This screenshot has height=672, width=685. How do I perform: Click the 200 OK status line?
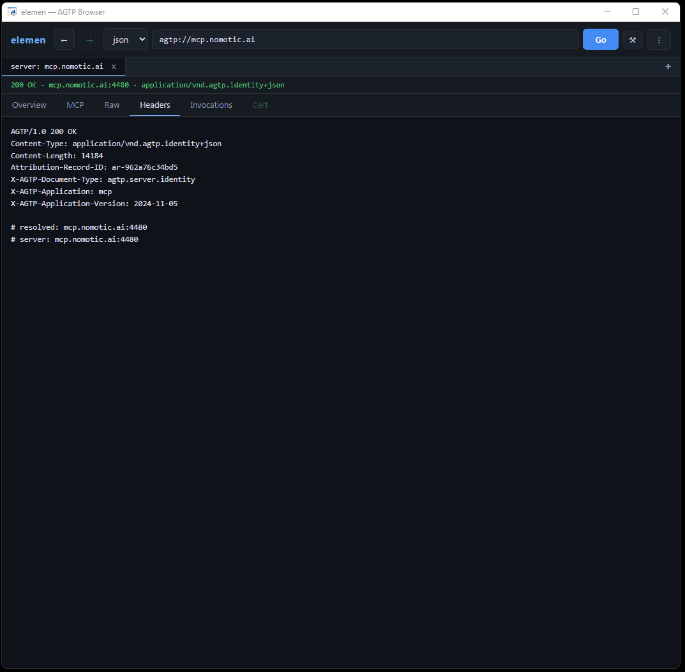pos(147,85)
